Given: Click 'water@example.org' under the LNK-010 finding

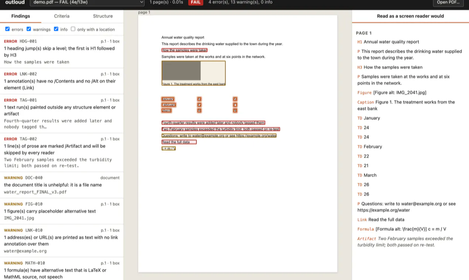Looking at the screenshot, I should [x=25, y=251].
